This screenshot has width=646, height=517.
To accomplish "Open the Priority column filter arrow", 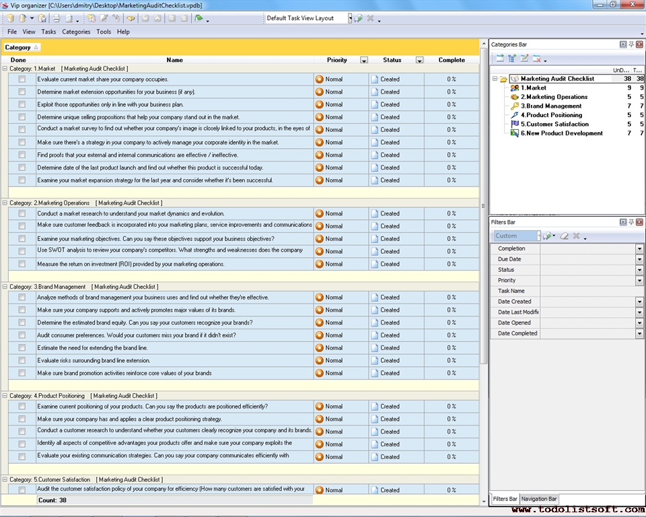I will 364,61.
